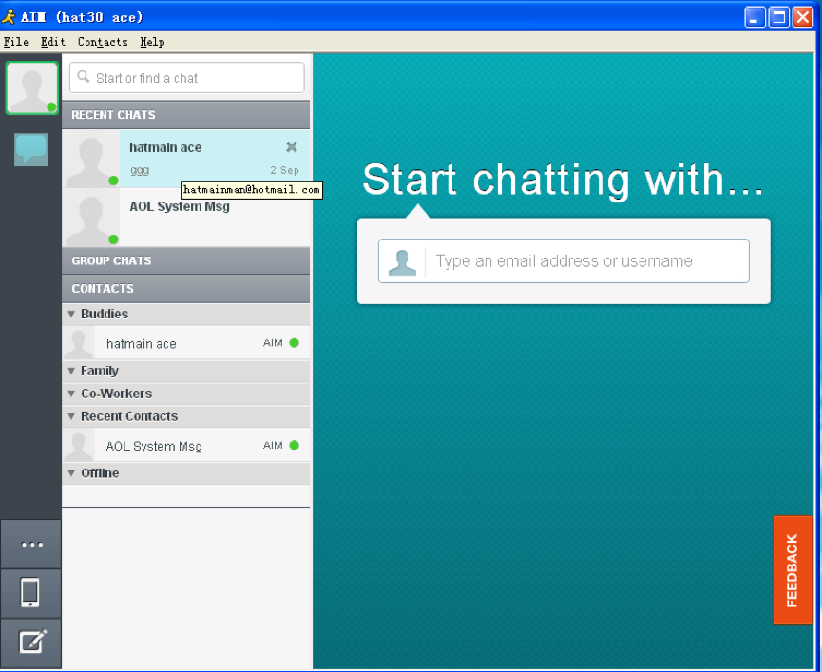The width and height of the screenshot is (822, 672).
Task: Open the Edit menu
Action: point(53,42)
